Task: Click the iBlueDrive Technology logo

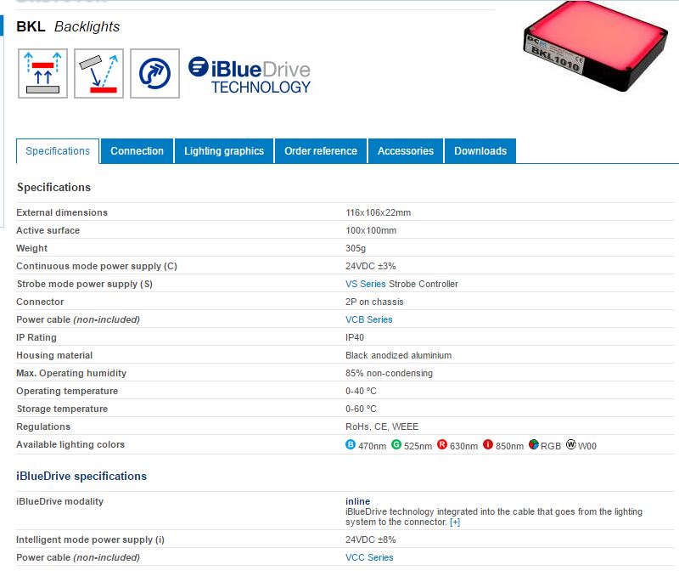Action: click(x=250, y=75)
